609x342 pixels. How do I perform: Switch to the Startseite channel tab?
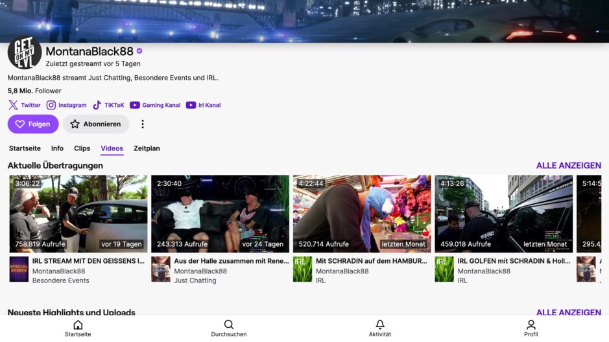tap(25, 148)
